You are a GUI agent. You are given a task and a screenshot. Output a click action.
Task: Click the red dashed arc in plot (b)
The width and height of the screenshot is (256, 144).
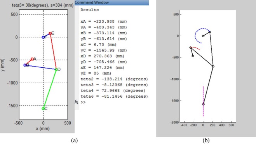click(x=196, y=48)
